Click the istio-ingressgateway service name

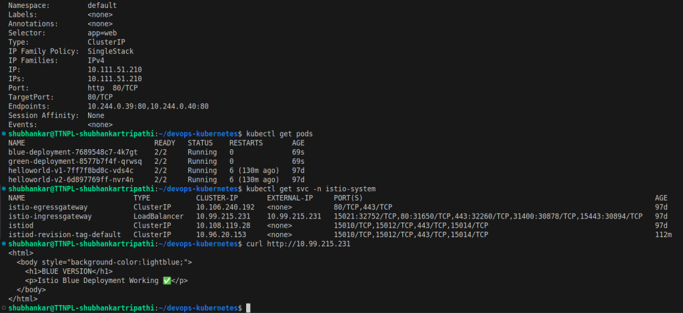[50, 216]
